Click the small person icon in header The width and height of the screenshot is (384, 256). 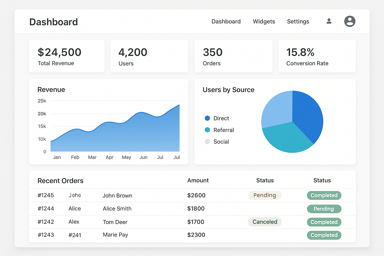pyautogui.click(x=329, y=21)
